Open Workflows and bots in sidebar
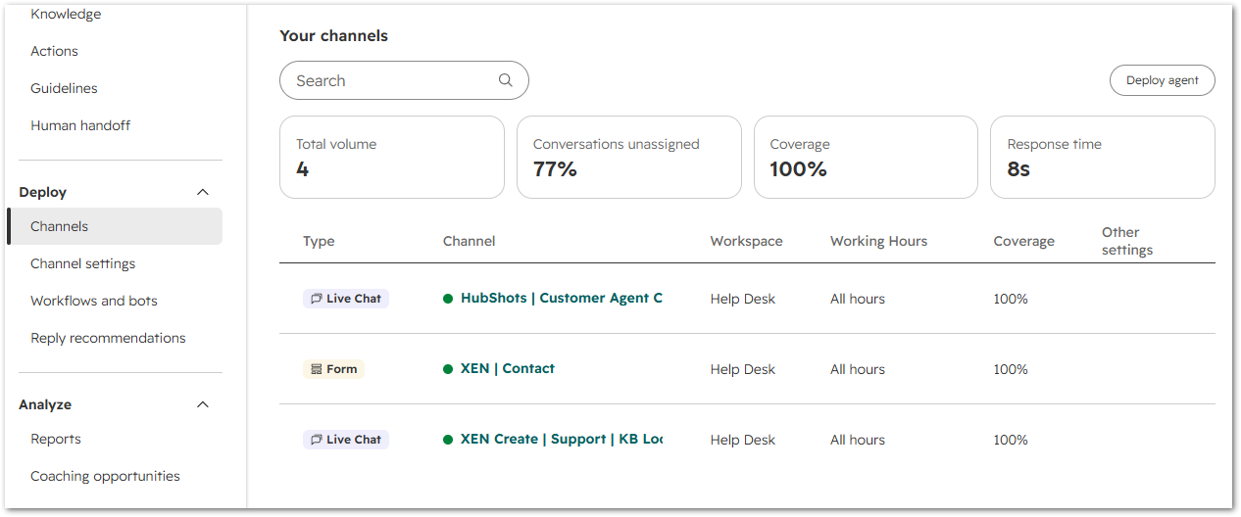1241x517 pixels. click(94, 301)
